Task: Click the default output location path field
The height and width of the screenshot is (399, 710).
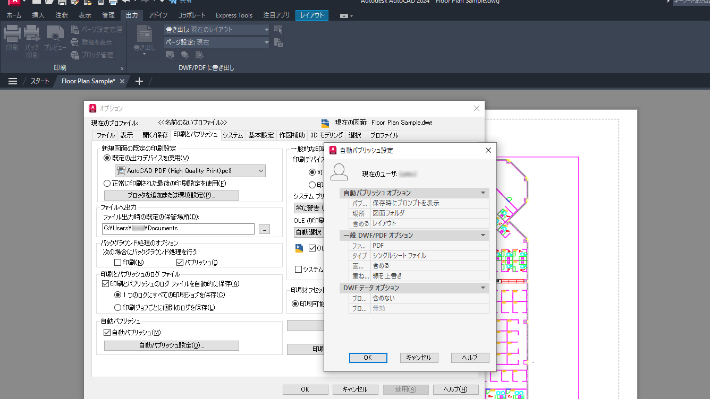Action: [x=178, y=229]
